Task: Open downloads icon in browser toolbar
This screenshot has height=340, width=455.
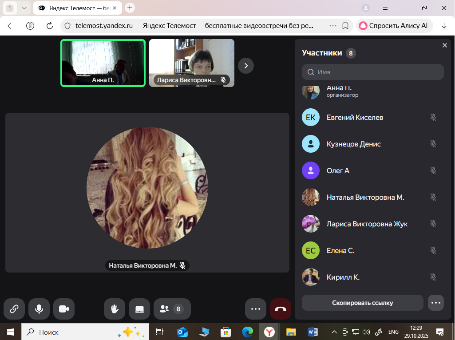Action: 444,26
